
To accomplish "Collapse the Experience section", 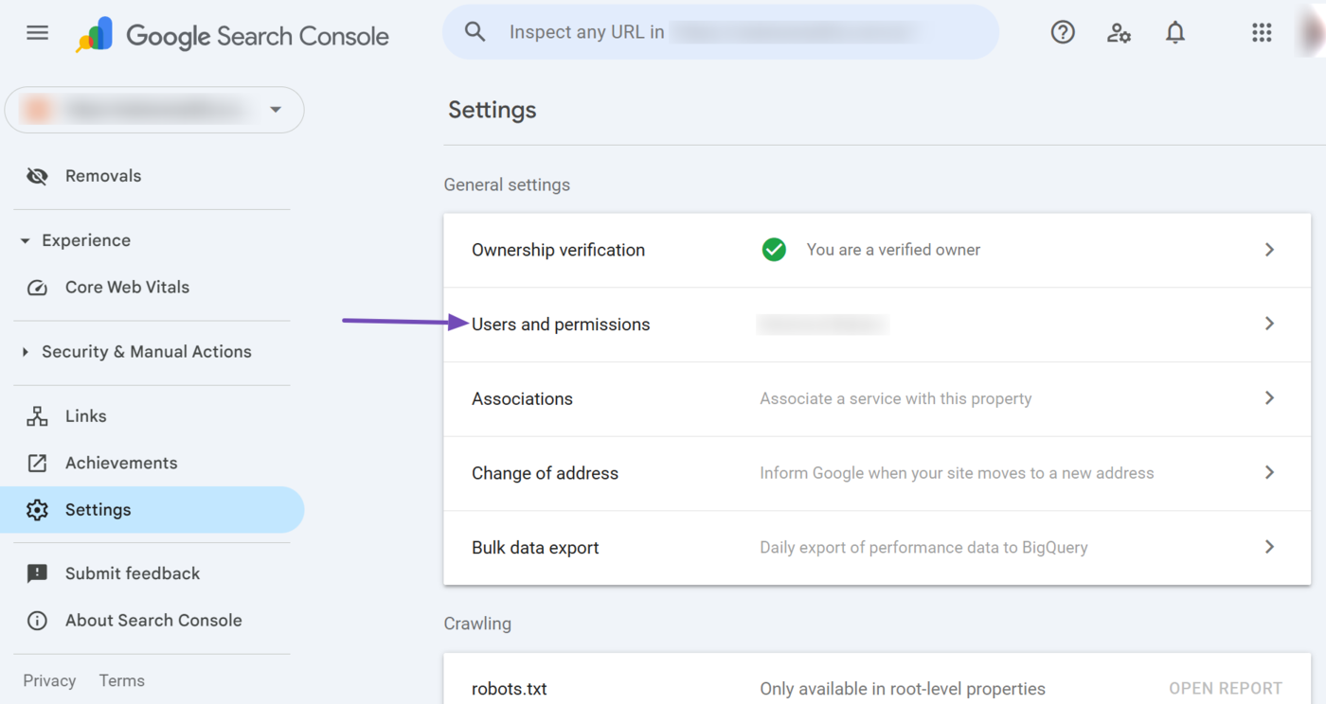I will (x=26, y=241).
